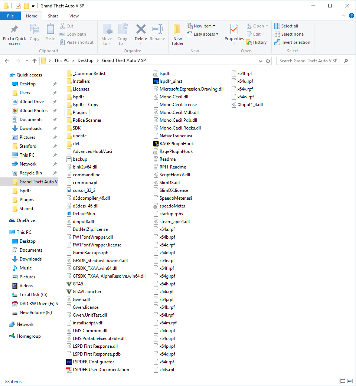This screenshot has height=386, width=356.
Task: Switch to large icons view at bottom right
Action: (x=350, y=381)
